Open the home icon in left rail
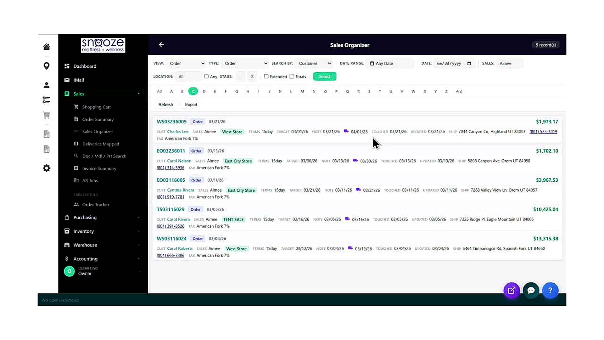The image size is (604, 340). [47, 47]
